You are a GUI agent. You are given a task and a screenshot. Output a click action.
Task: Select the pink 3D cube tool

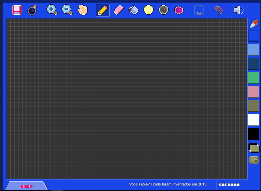[x=179, y=10]
